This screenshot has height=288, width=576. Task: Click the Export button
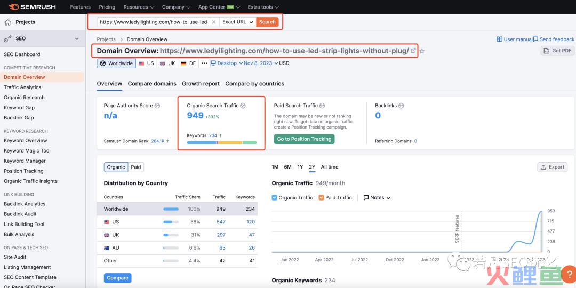[x=553, y=167]
